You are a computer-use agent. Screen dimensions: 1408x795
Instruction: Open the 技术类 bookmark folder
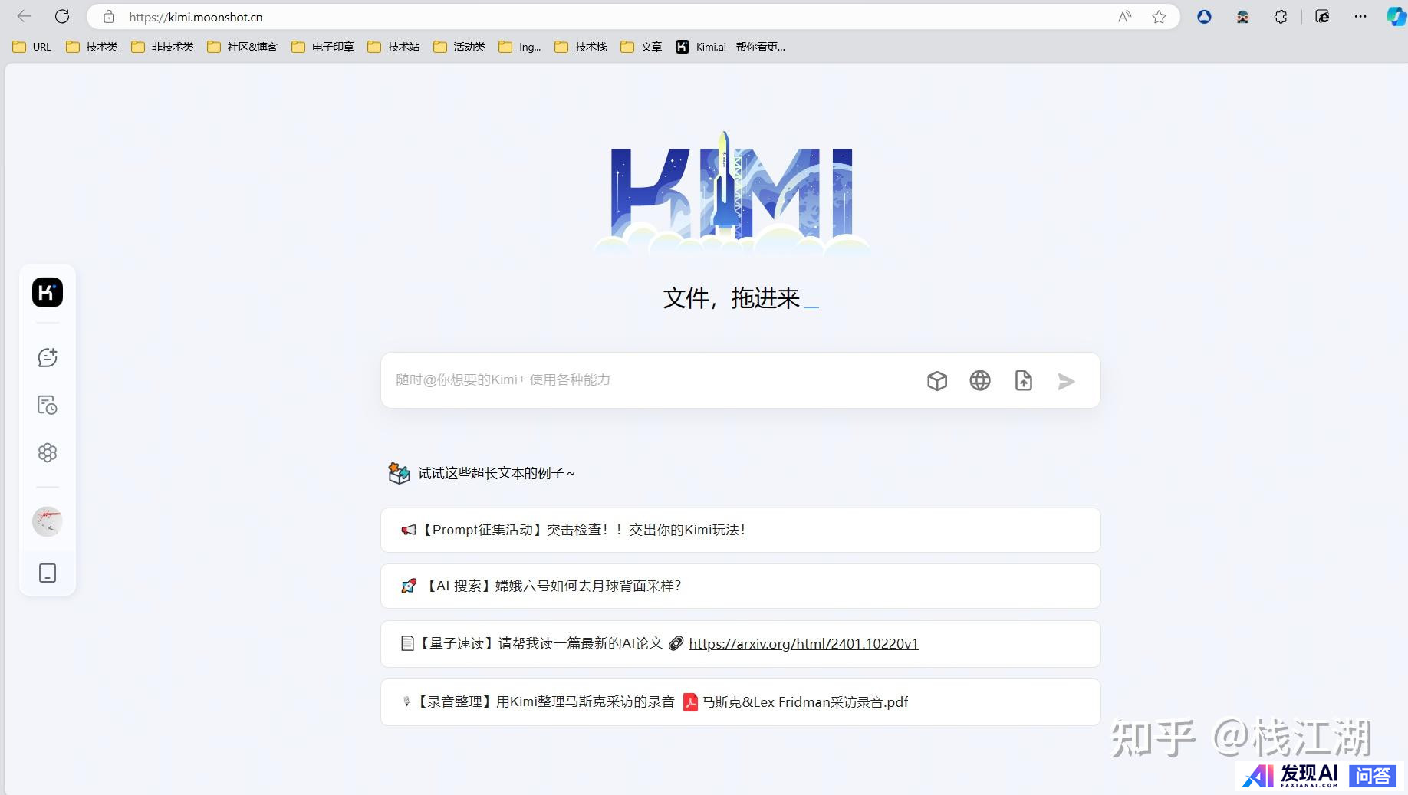coord(92,47)
